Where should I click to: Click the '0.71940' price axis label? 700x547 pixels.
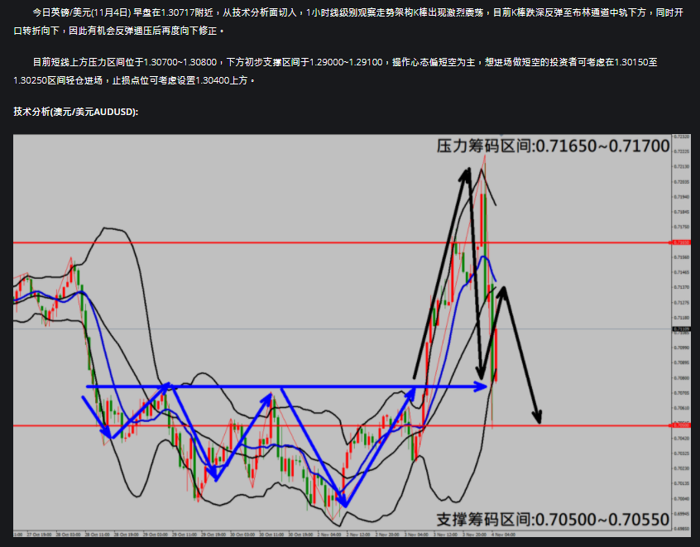pyautogui.click(x=681, y=197)
